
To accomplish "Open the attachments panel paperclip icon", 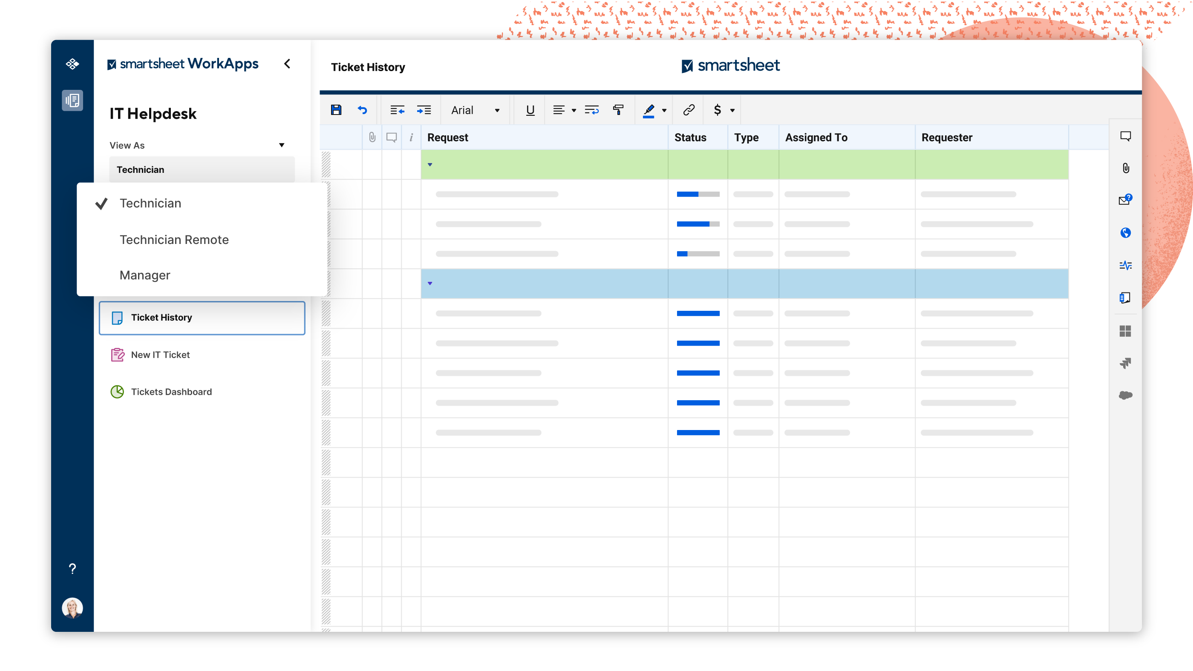I will tap(1126, 168).
